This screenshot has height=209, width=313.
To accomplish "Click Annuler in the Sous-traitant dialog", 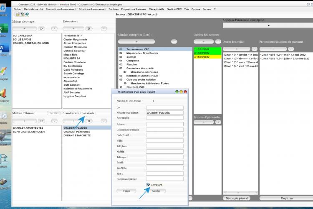I will [x=156, y=191].
